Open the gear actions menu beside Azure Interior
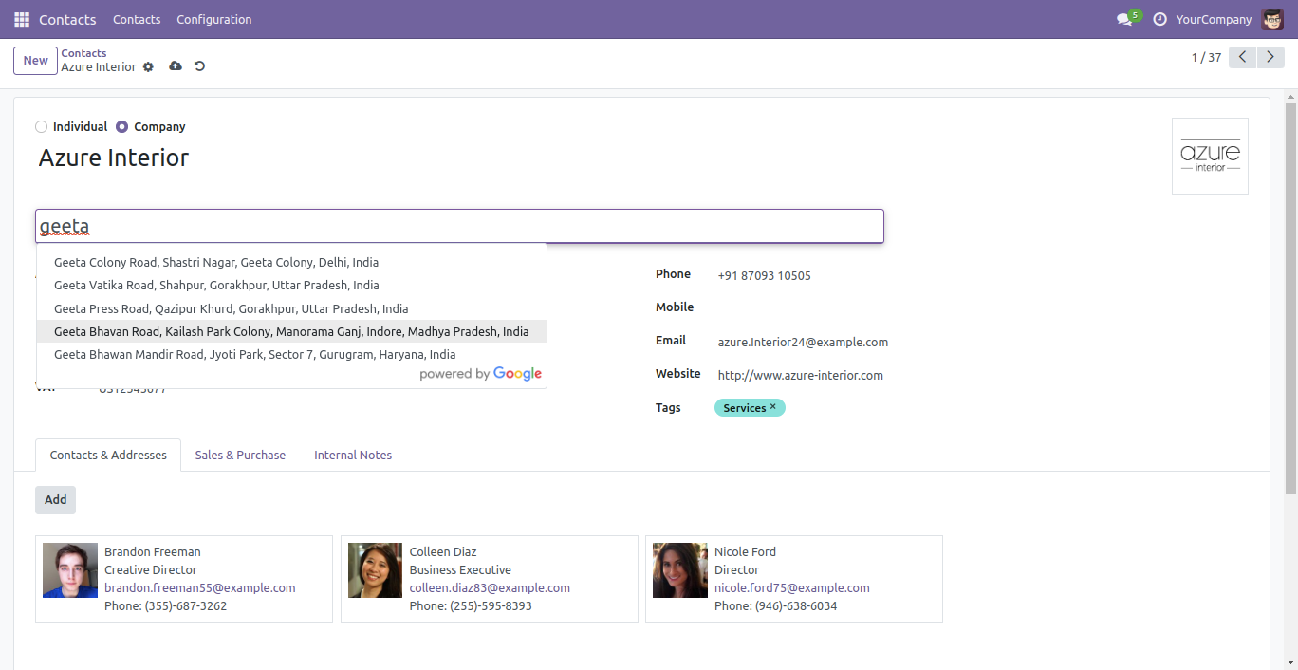The width and height of the screenshot is (1298, 670). (148, 67)
